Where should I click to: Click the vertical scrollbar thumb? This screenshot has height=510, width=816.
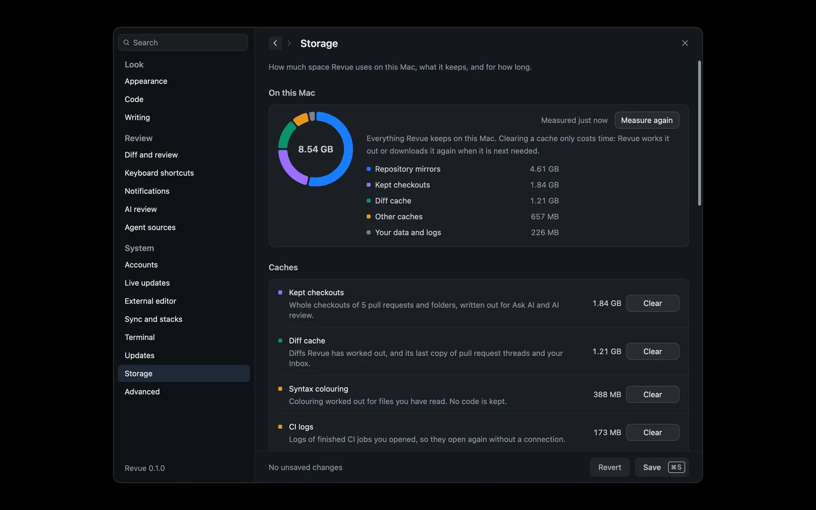pos(699,133)
